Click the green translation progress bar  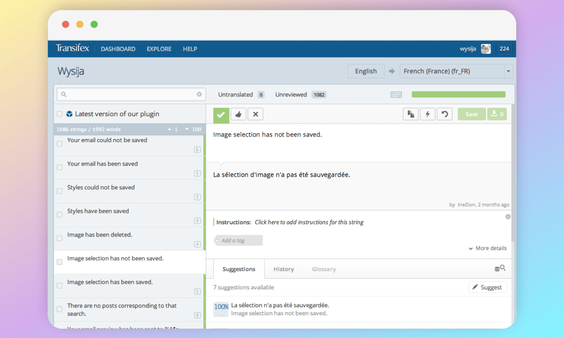tap(459, 94)
